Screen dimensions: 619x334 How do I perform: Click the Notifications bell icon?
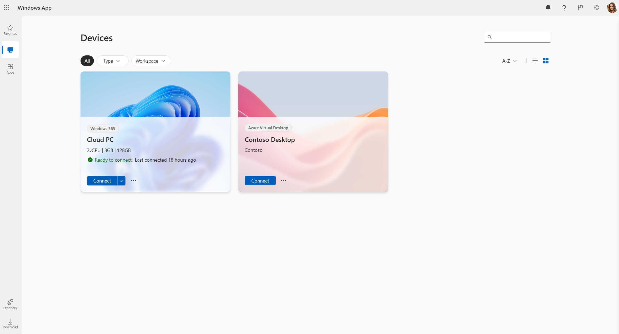click(548, 7)
